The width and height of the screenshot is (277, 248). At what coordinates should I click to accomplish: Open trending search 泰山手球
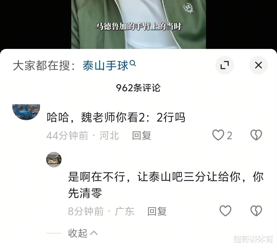coord(105,66)
